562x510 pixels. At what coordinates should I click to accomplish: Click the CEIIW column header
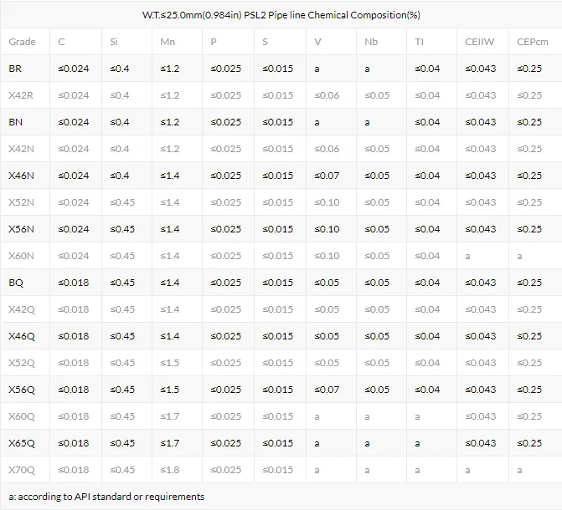[479, 42]
